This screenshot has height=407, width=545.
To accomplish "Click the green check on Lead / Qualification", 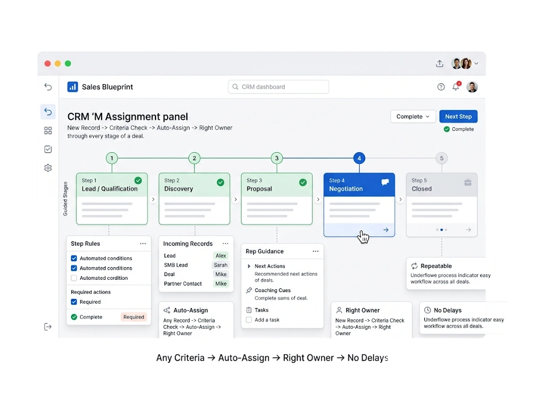I will 138,181.
